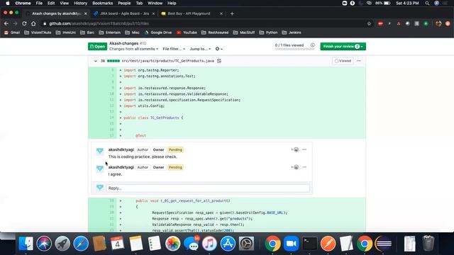Close the Akash changes tab
Image resolution: width=454 pixels, height=255 pixels.
pyautogui.click(x=85, y=13)
